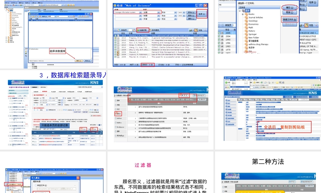Open the first-row AND operator dropdown
The height and width of the screenshot is (193, 321).
pos(184,12)
